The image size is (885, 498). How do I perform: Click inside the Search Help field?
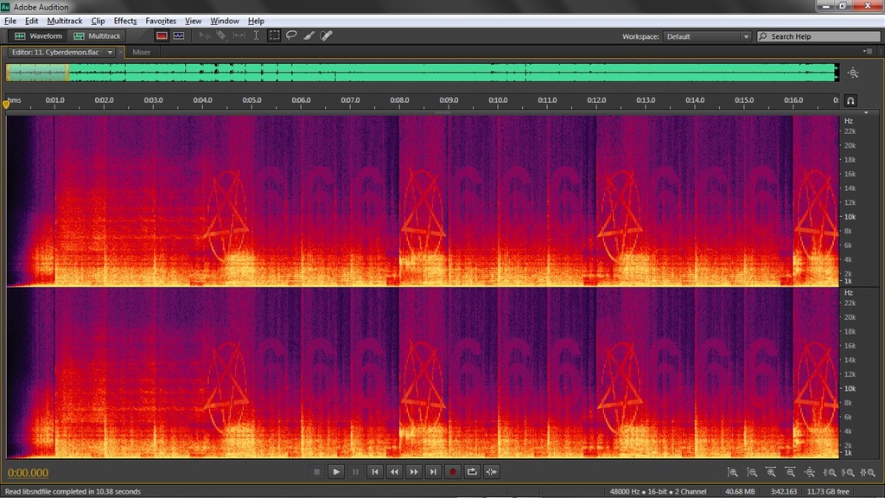tap(819, 36)
